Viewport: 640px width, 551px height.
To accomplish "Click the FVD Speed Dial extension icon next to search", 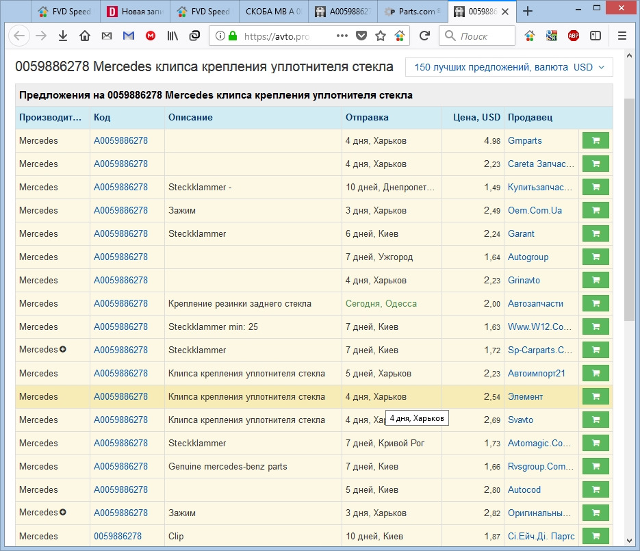I will click(529, 36).
